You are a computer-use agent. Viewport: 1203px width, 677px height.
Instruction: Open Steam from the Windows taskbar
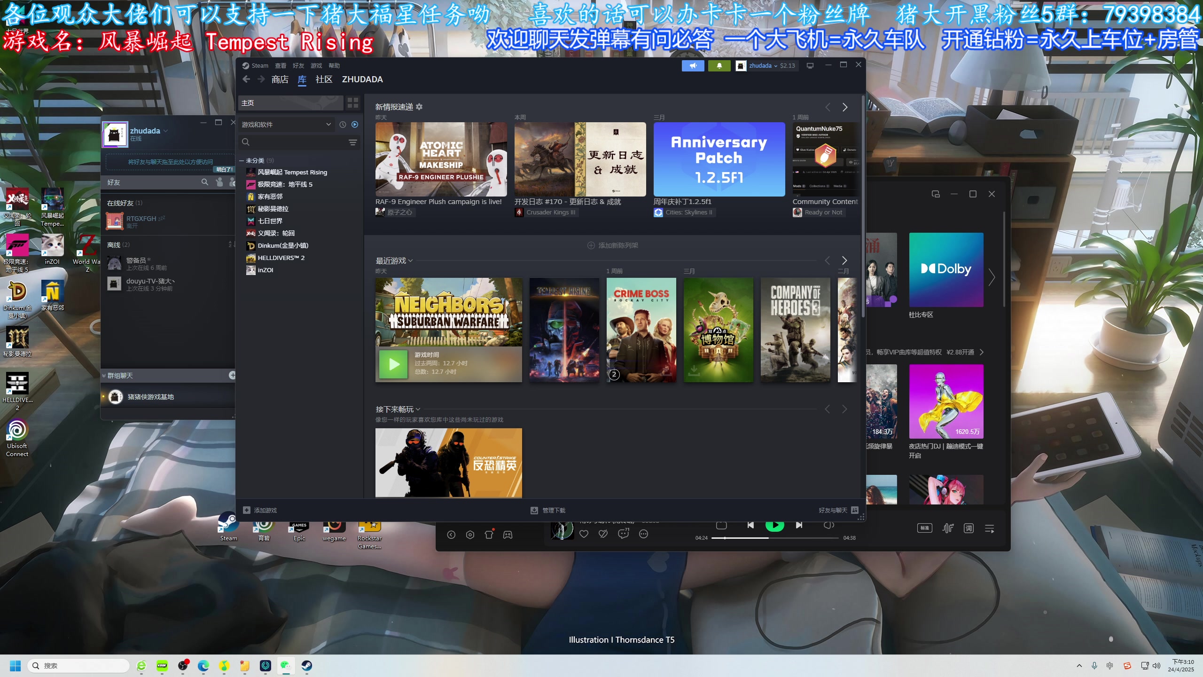[x=306, y=666]
